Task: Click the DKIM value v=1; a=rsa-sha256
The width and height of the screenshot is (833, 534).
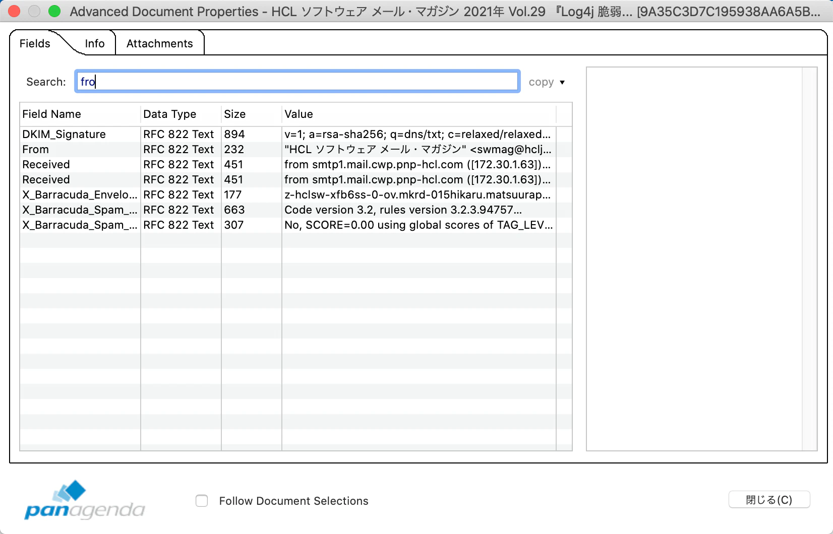Action: coord(418,135)
